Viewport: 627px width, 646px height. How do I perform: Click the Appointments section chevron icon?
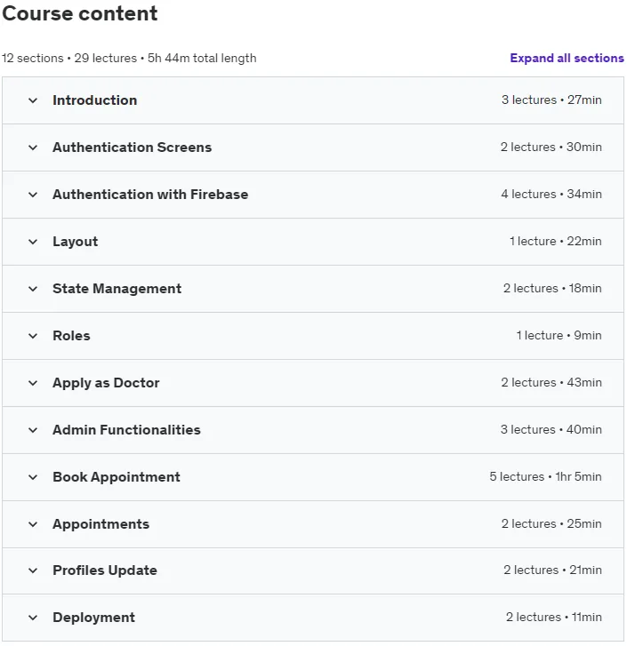click(x=33, y=524)
